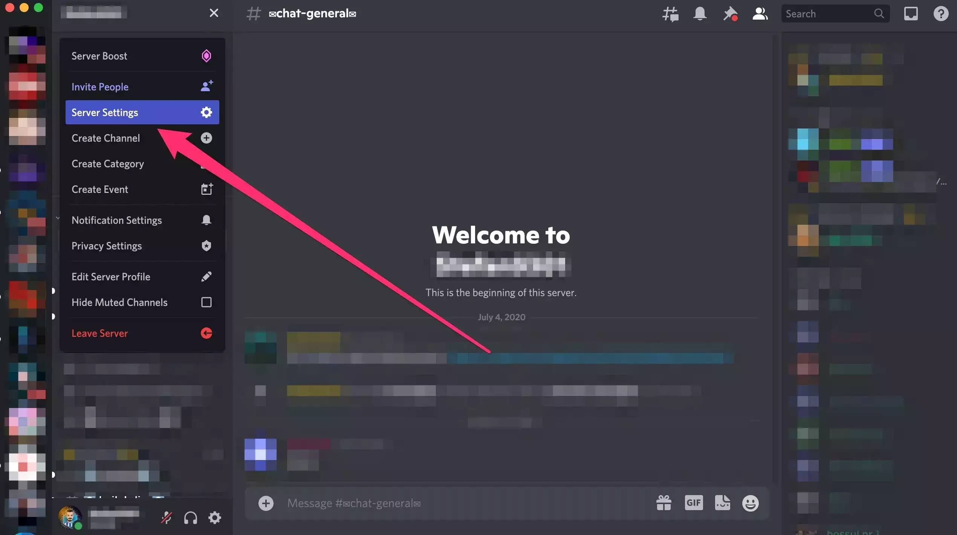Click the help question mark icon
Viewport: 957px width, 535px height.
tap(940, 14)
